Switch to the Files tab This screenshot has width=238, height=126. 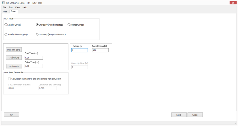tap(5, 12)
